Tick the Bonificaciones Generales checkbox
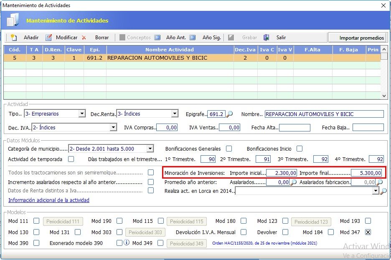 tap(229, 149)
